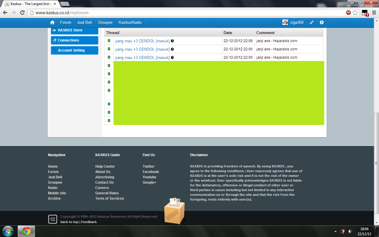
Task: Open the Mobile site link
Action: point(57,193)
